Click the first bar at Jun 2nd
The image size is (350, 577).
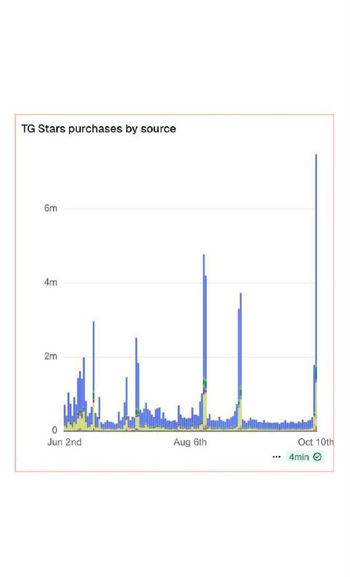coord(65,418)
